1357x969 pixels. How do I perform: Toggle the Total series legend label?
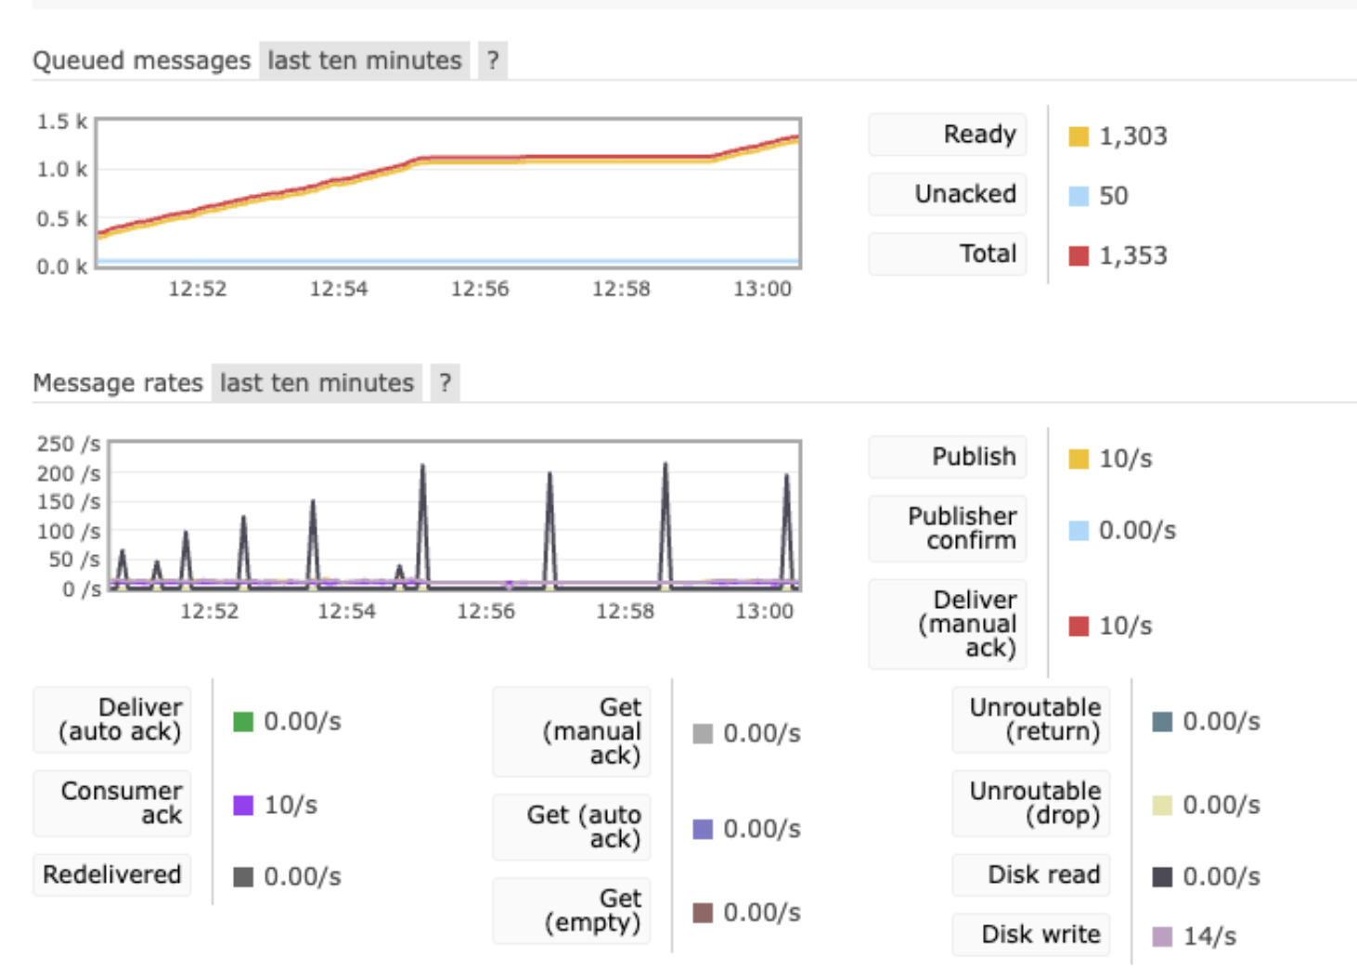click(x=948, y=254)
